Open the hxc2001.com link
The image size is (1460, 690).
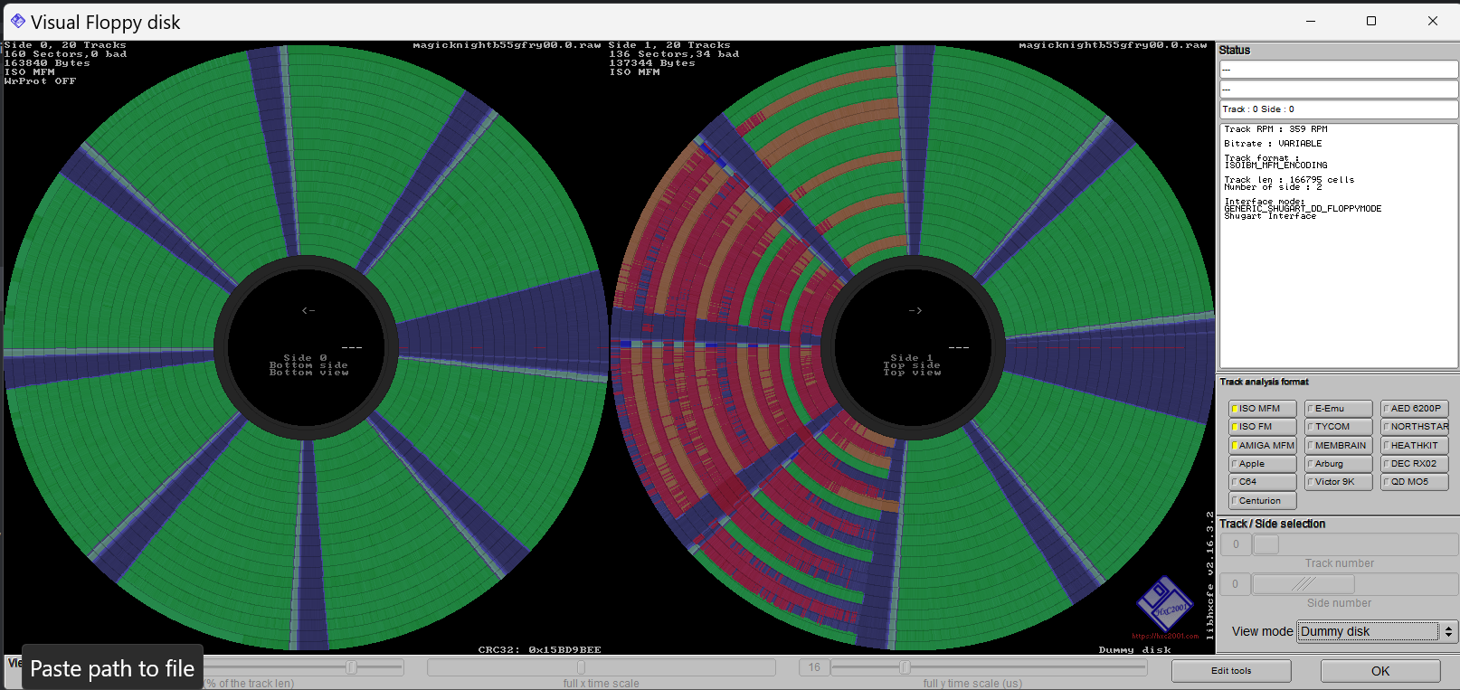pyautogui.click(x=1165, y=637)
